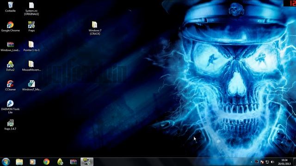Viewport: 296px width, 166px height.
Task: Open the WinRAR taskbar icon
Action: [x=74, y=162]
